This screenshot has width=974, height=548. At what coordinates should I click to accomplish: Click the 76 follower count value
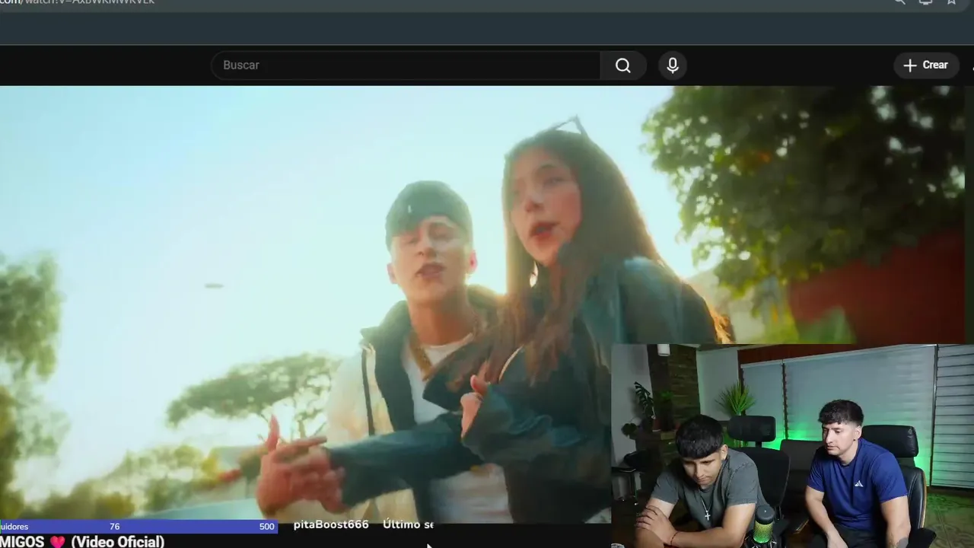pos(114,527)
